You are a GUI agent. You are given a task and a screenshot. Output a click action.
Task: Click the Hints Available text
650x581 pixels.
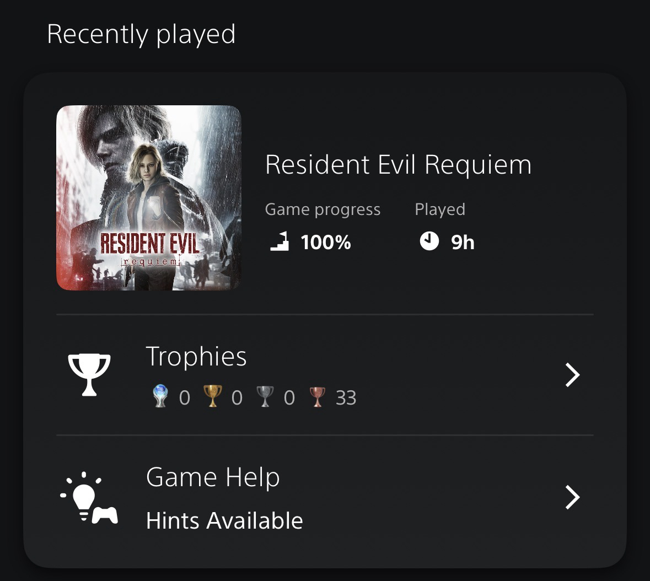click(x=225, y=520)
